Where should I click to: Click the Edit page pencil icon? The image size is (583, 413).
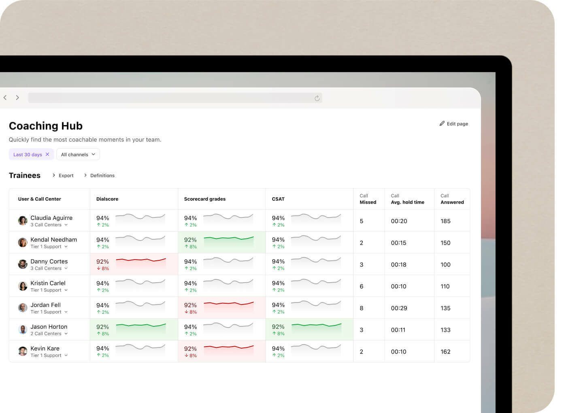(442, 123)
